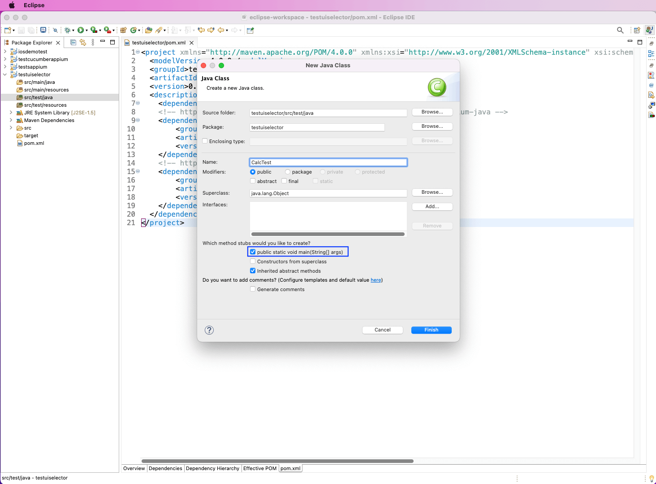Open the New Java Package toolbar icon
This screenshot has width=656, height=484.
pos(123,30)
